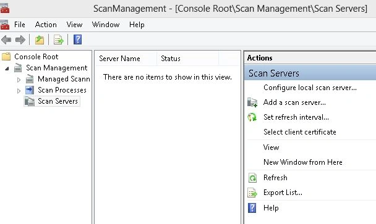376x224 pixels.
Task: Select Managed Scanners tree item
Action: 64,79
